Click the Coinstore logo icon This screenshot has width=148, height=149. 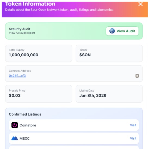15,125
